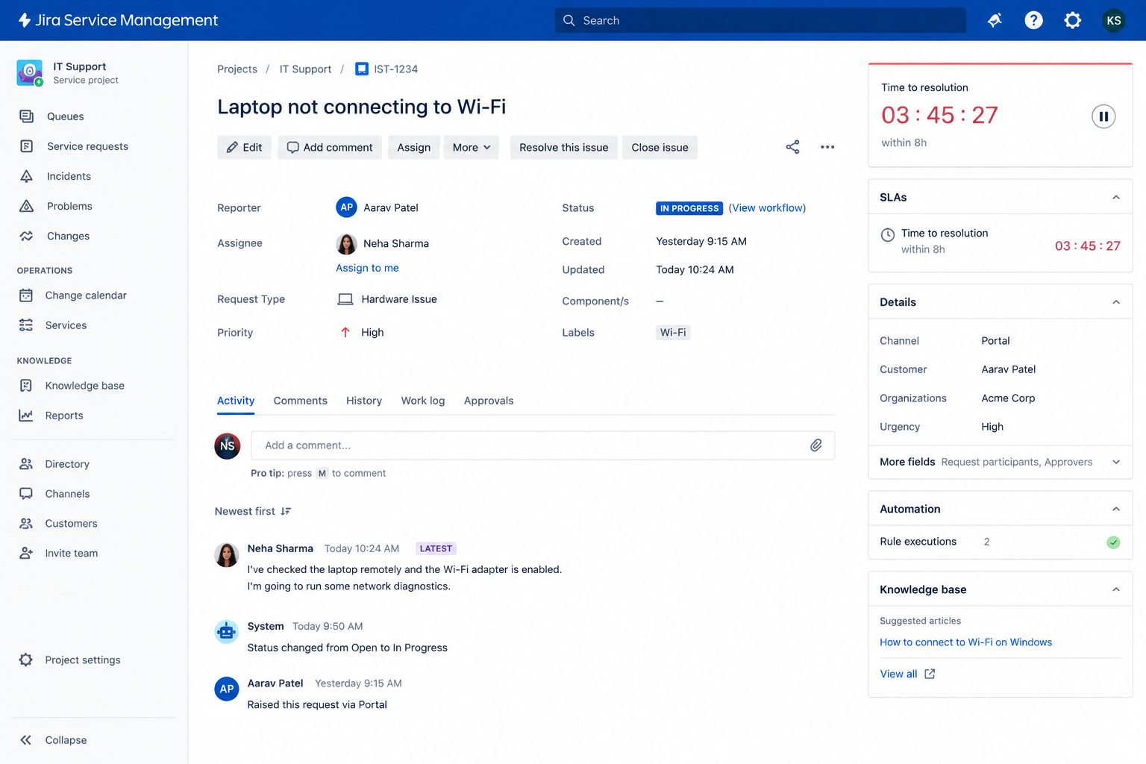Open the KS profile avatar
The width and height of the screenshot is (1146, 764).
(1113, 20)
